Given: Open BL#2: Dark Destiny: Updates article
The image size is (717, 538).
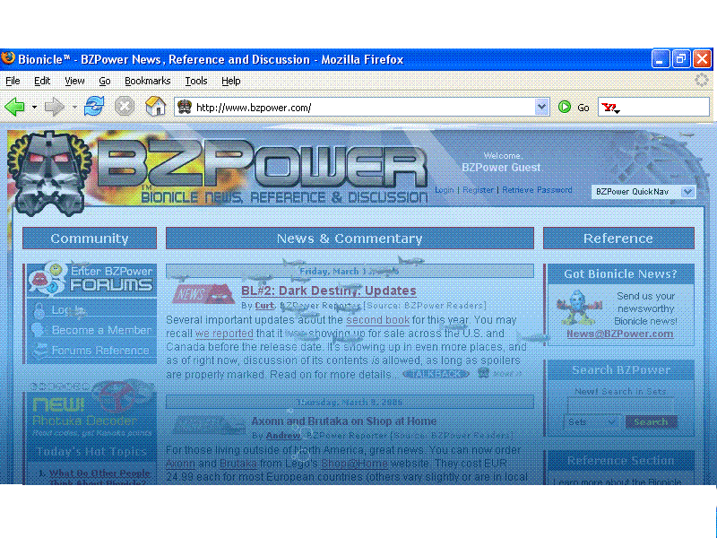Looking at the screenshot, I should click(x=328, y=291).
